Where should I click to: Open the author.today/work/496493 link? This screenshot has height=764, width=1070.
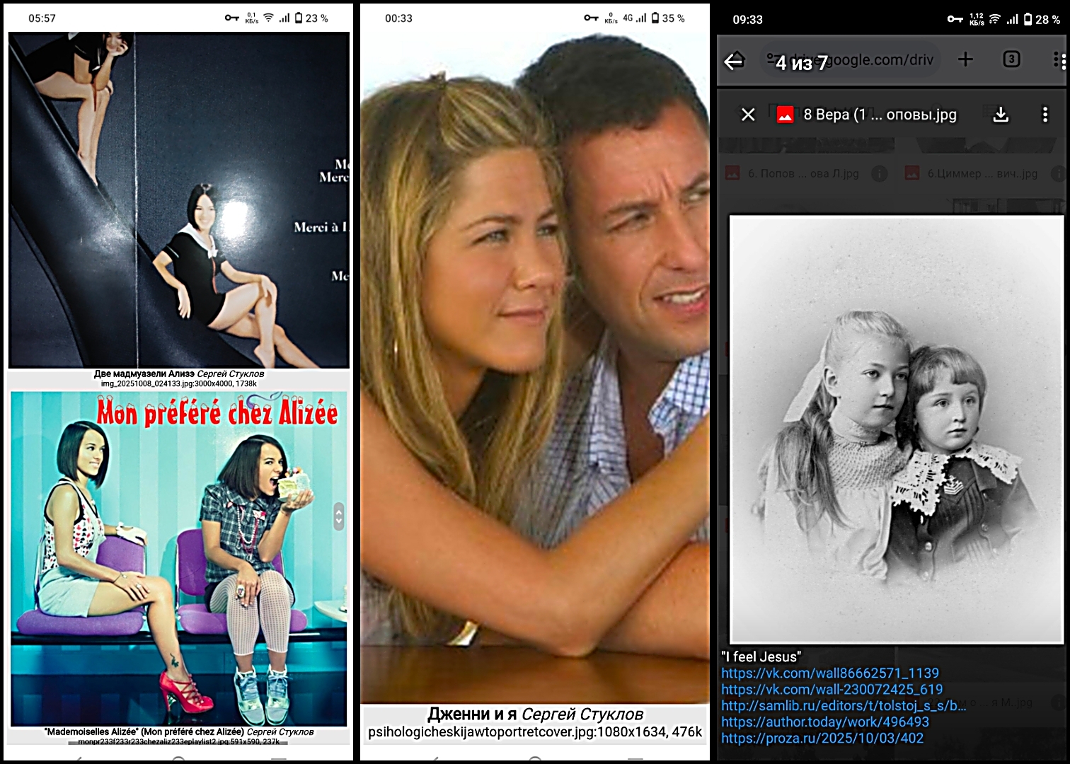[825, 722]
